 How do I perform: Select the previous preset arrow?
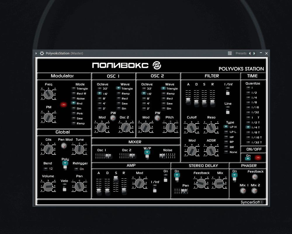click(250, 53)
